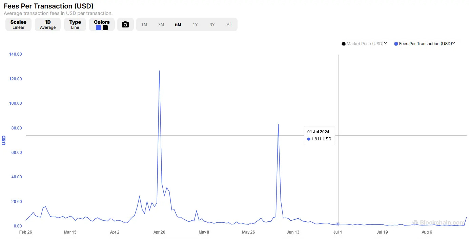
Task: Click the '01 Jul 2024' tooltip date
Action: tap(318, 132)
